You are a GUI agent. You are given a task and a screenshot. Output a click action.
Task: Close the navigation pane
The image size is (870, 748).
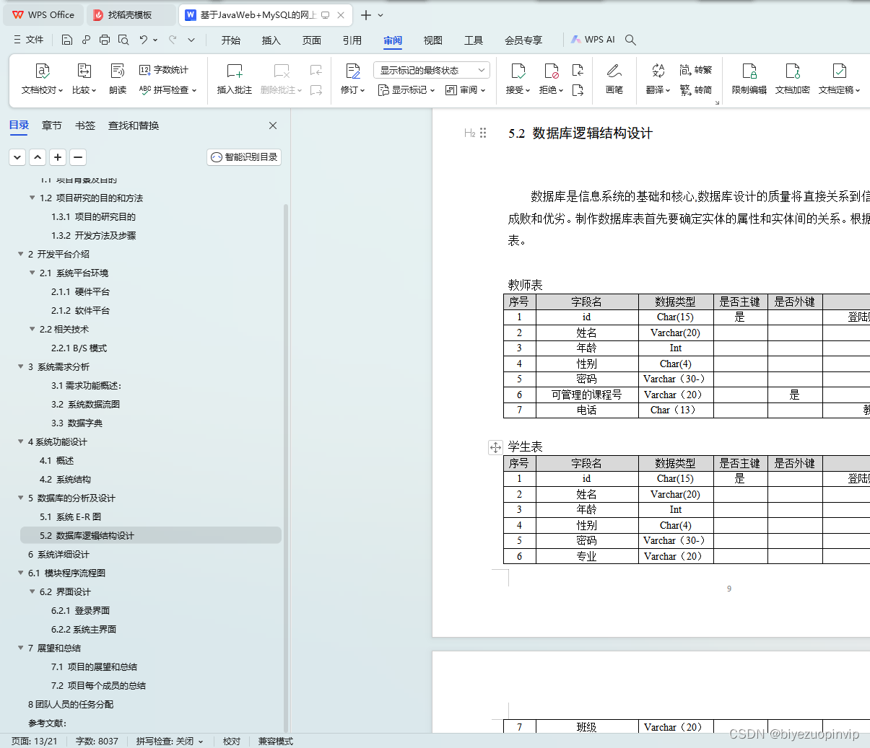coord(273,126)
